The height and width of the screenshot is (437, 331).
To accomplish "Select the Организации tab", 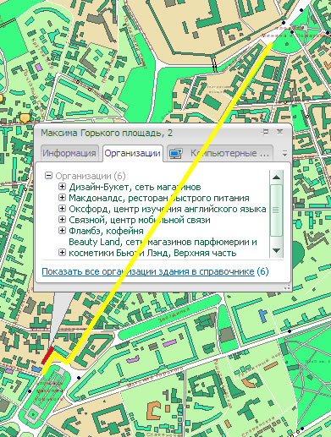I will click(x=132, y=153).
